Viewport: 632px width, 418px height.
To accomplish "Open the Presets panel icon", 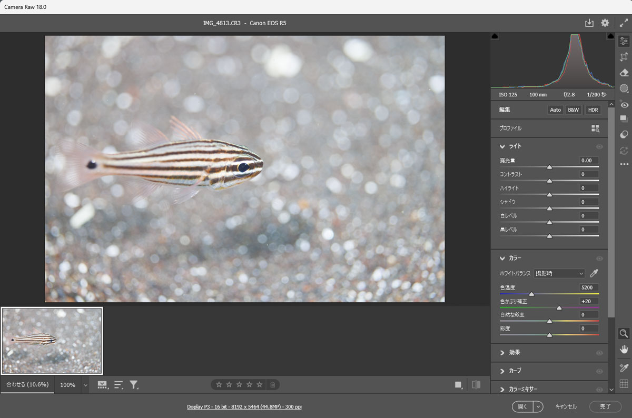I will [624, 135].
